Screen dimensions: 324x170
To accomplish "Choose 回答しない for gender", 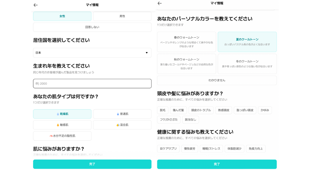I will click(92, 27).
